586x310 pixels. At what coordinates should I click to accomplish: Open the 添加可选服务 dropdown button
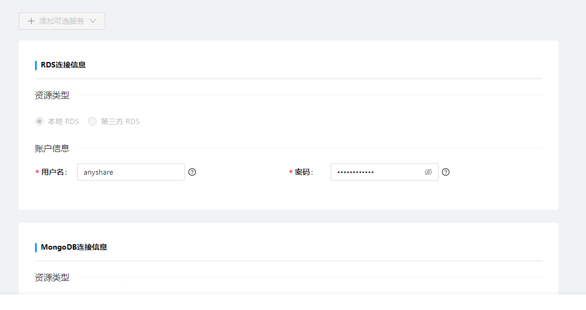(x=62, y=21)
